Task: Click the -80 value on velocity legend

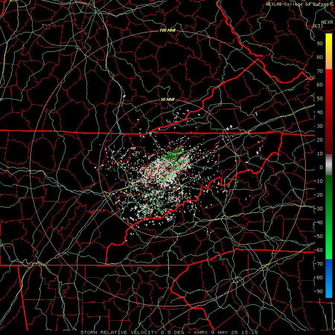Action: click(x=319, y=278)
